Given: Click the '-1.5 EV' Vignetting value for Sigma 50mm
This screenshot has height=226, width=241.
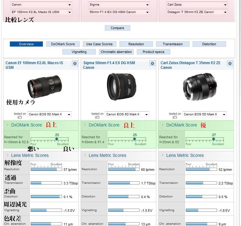Looking at the screenshot, I should [147, 210].
